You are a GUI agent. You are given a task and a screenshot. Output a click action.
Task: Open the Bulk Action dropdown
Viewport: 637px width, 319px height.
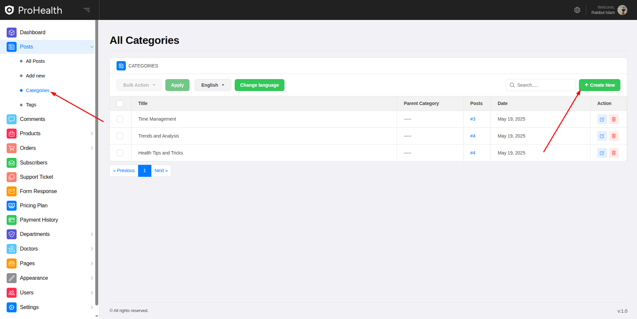139,85
